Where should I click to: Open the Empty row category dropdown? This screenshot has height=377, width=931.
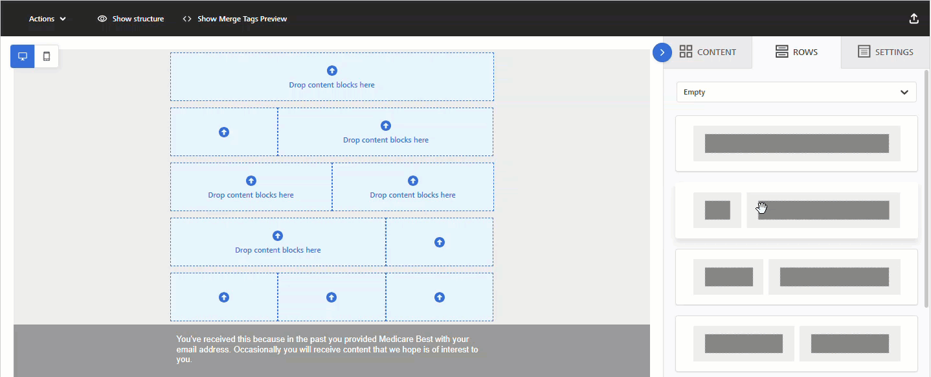click(796, 92)
